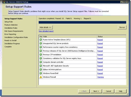Select the Windows PowerShell rule text
The width and height of the screenshot is (131, 97).
pyautogui.click(x=51, y=73)
